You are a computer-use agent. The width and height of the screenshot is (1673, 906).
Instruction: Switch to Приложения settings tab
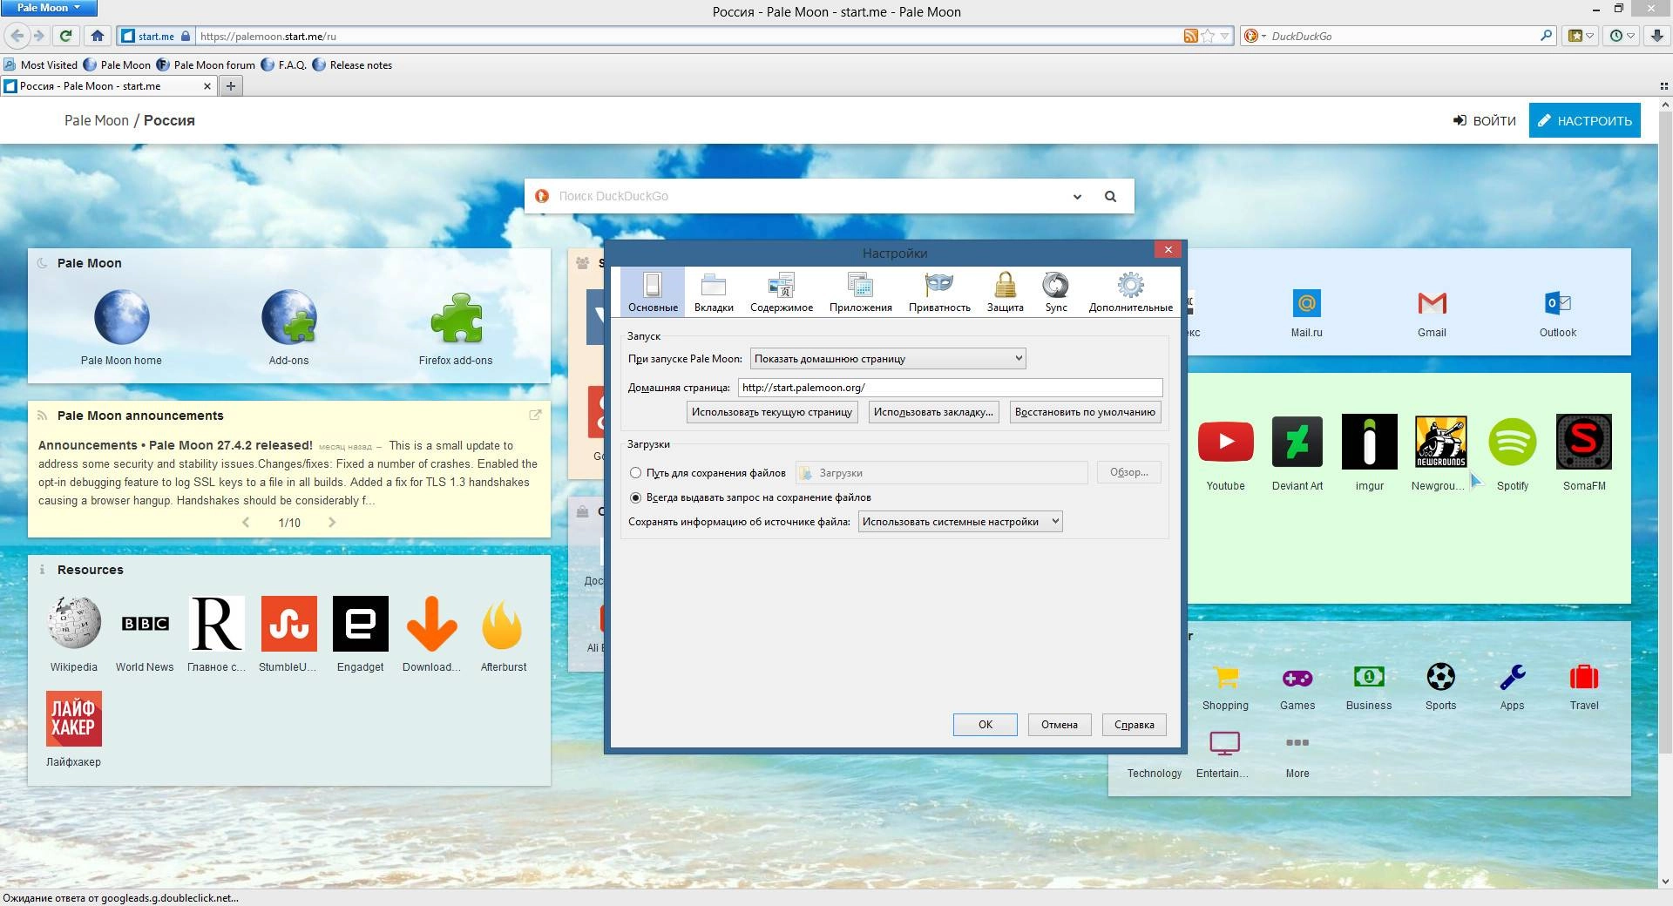[x=861, y=292]
